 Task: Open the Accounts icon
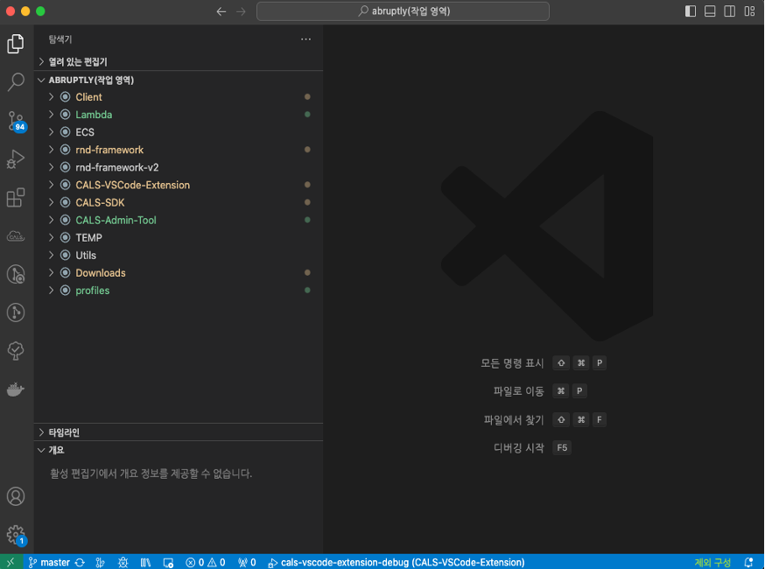click(16, 496)
